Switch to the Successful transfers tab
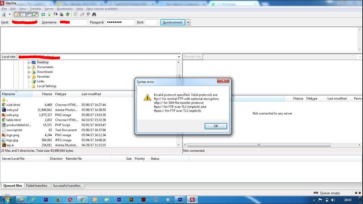Screen dimensions: 363x204 coord(67,186)
